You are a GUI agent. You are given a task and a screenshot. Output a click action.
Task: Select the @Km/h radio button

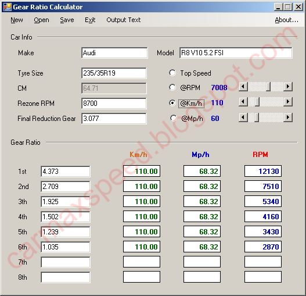click(x=172, y=103)
